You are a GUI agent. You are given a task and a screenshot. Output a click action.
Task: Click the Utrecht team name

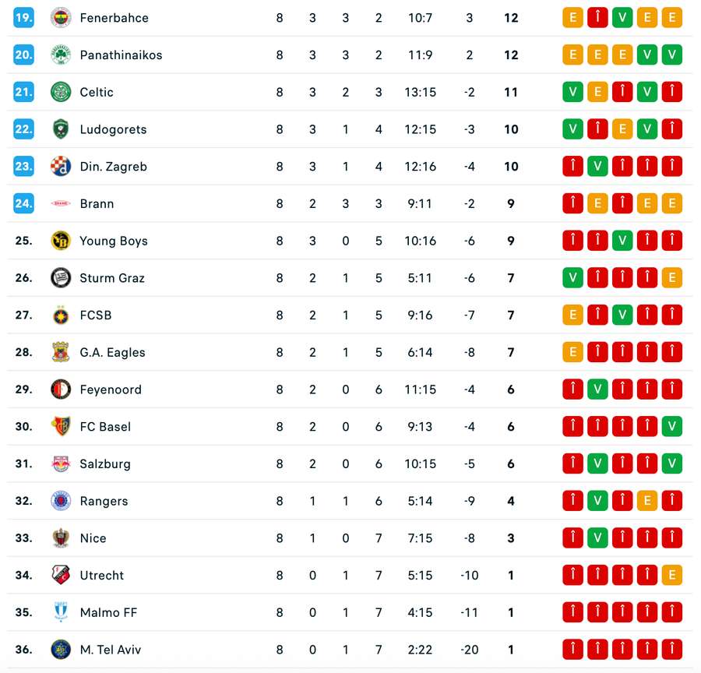pos(101,575)
